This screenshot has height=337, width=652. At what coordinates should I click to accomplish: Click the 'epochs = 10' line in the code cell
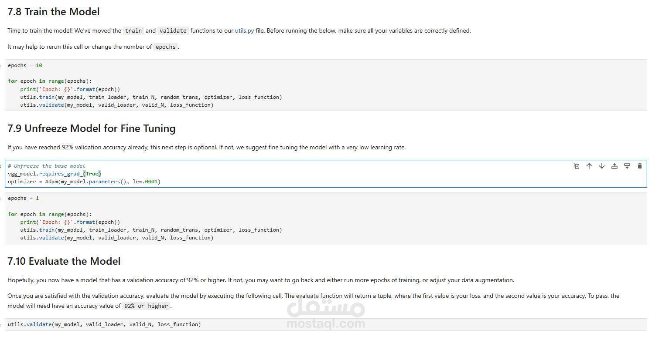tap(25, 65)
